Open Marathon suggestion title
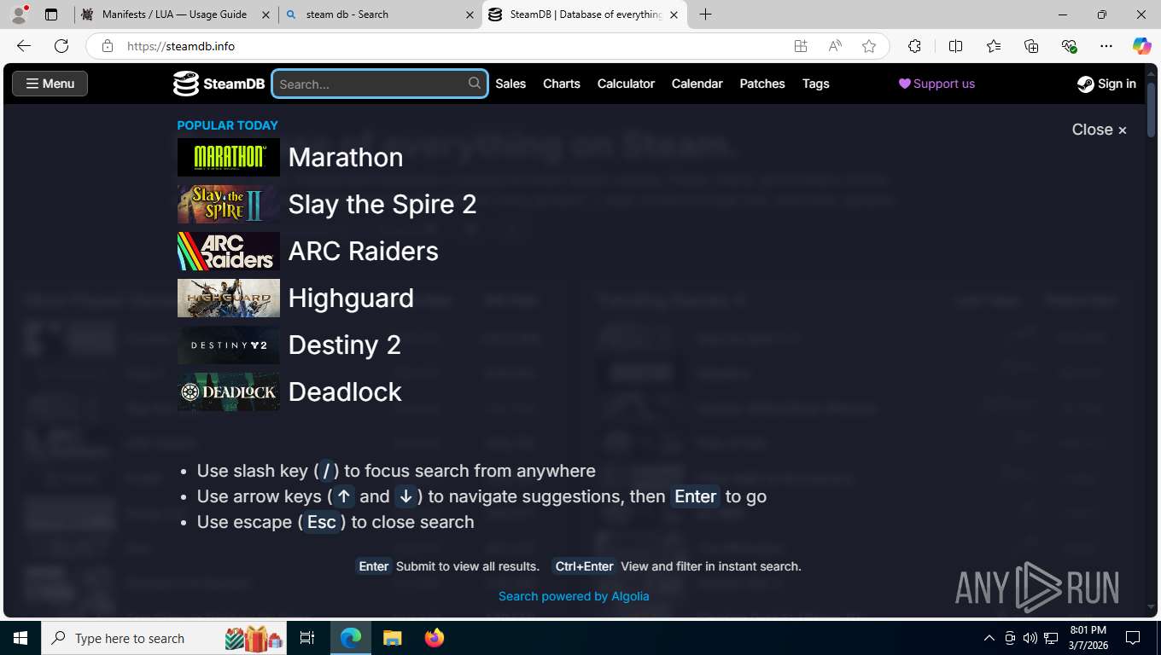Screen dimensions: 1161x655 [x=346, y=157]
